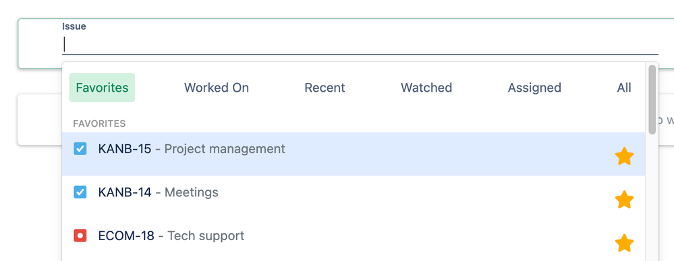Focus the Issue search input field
This screenshot has height=261, width=674.
coord(360,45)
